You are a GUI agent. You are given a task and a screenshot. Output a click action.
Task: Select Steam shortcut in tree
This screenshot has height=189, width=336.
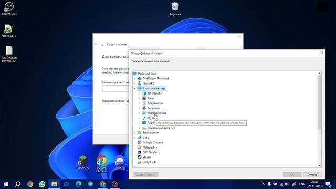[146, 157]
